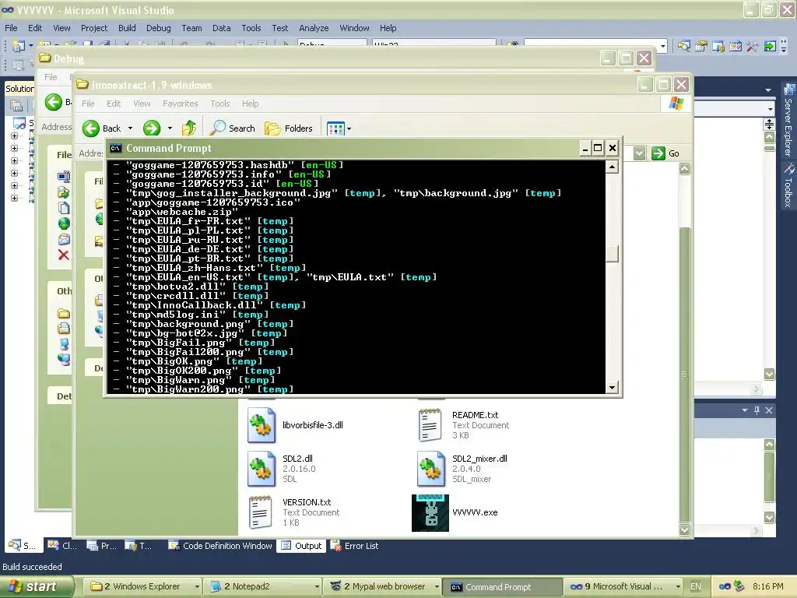Click the hammer and wrench Toolbox toolbar icon

point(753,46)
